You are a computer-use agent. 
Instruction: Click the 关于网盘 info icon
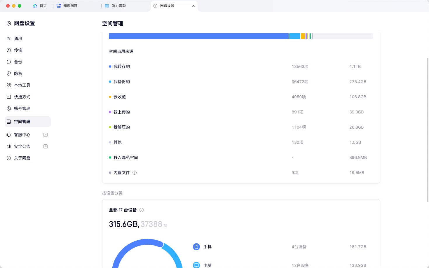[x=9, y=158]
